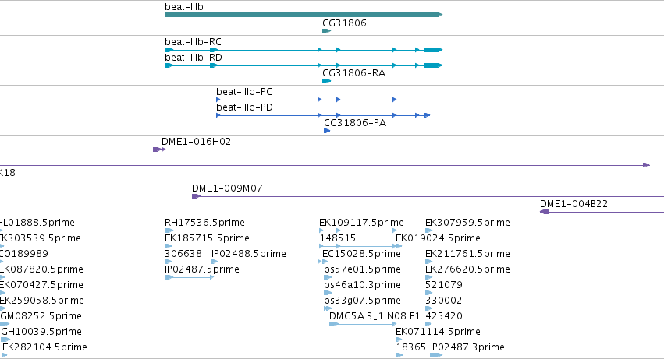Click the DMG5A3_1.N08.F1 EST arrow
Screen dimensions: 664x359
363,324
